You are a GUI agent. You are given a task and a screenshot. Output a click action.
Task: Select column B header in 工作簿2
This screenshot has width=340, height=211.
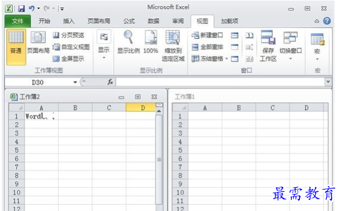pyautogui.click(x=75, y=108)
